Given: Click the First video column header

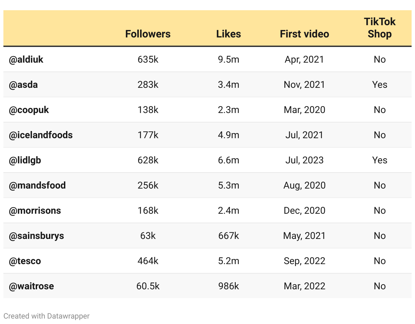Looking at the screenshot, I should coord(304,34).
